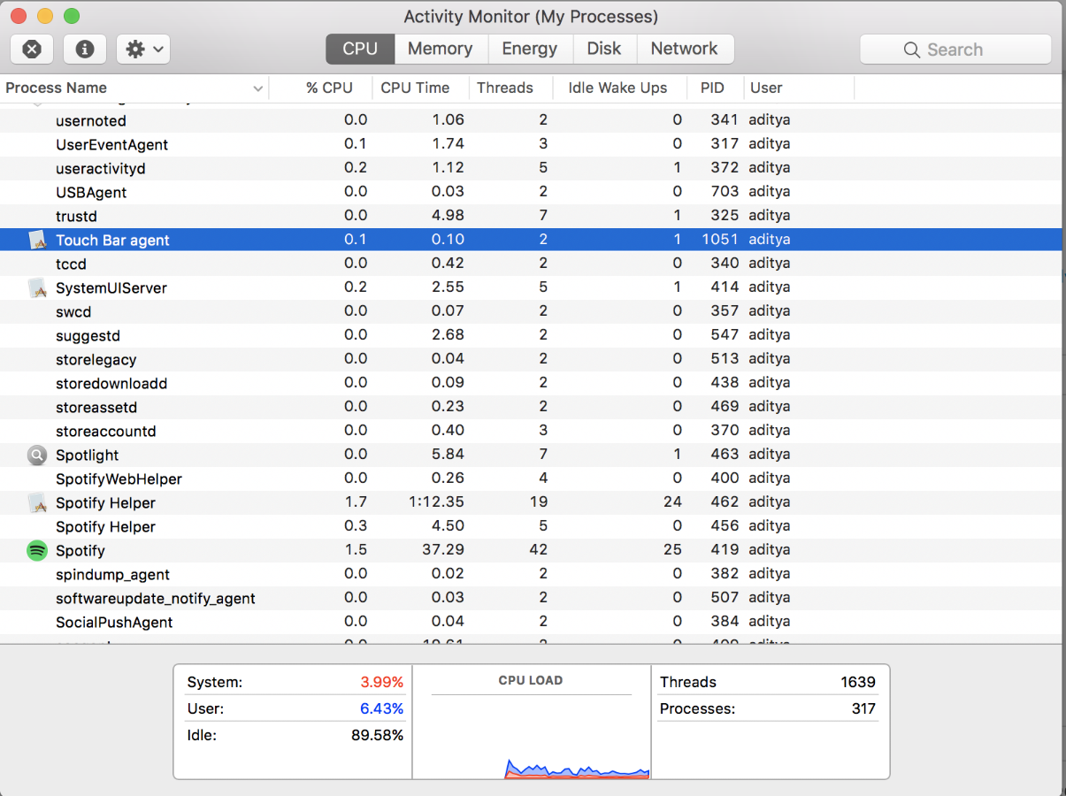Image resolution: width=1066 pixels, height=796 pixels.
Task: Switch to the Network tab
Action: [x=685, y=49]
